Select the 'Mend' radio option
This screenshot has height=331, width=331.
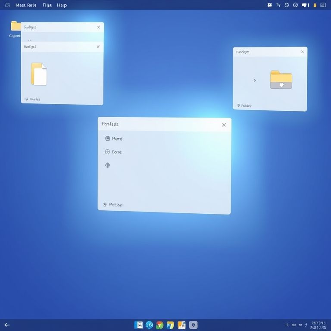tap(108, 139)
